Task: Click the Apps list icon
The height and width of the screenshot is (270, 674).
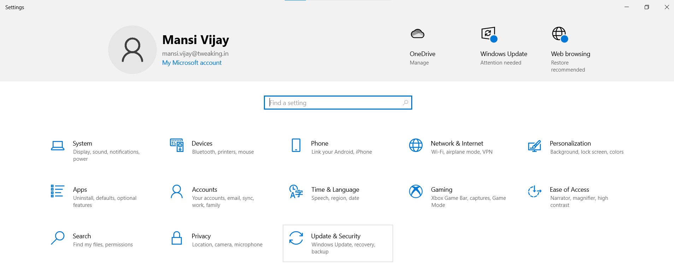Action: click(57, 191)
